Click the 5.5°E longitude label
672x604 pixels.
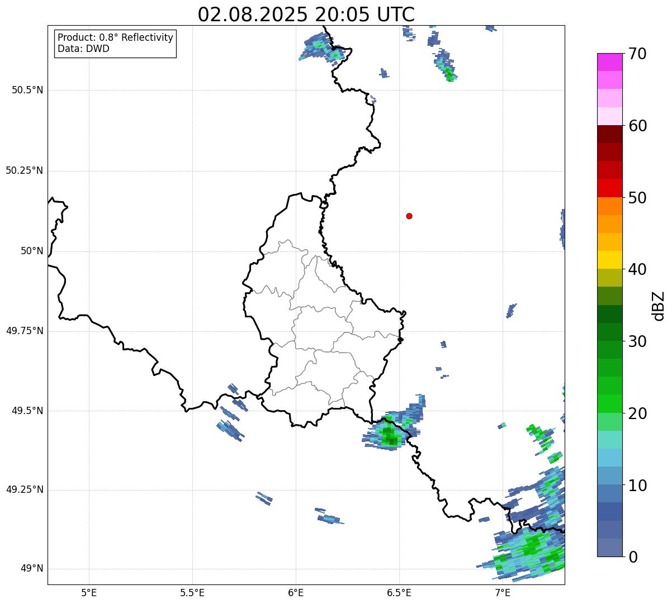pyautogui.click(x=192, y=592)
